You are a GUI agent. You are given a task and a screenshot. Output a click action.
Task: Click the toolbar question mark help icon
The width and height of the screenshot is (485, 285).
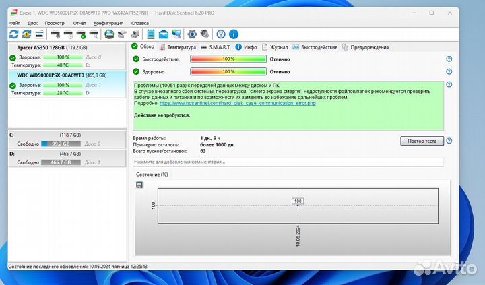[221, 34]
